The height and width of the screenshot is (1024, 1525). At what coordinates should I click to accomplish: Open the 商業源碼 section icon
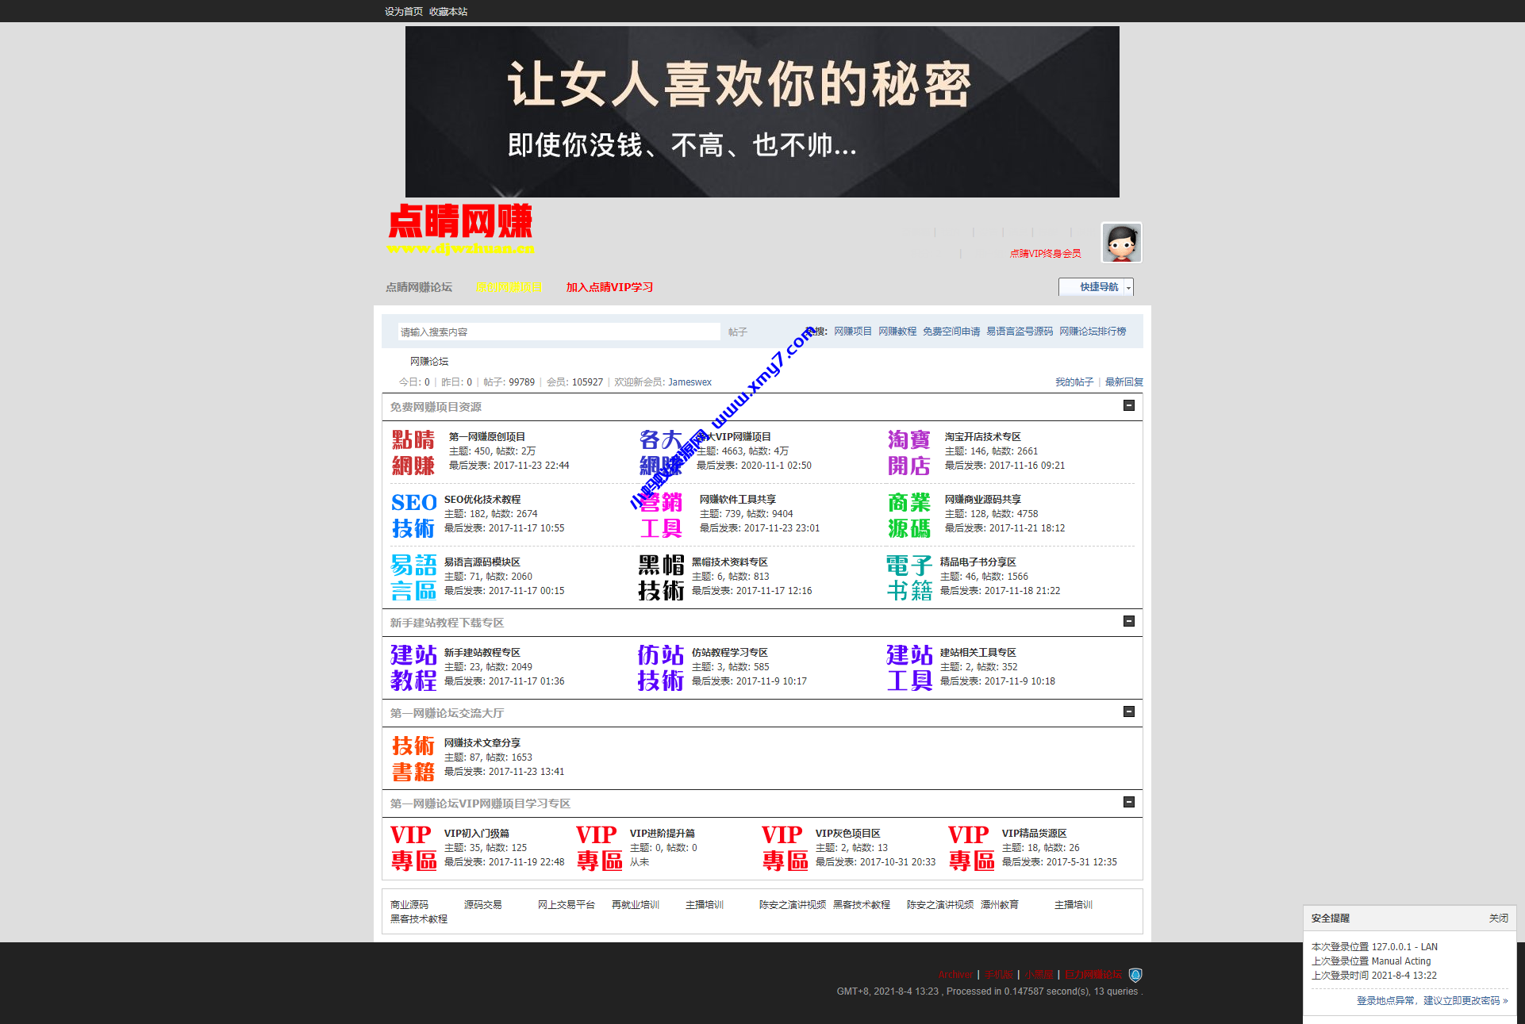pos(908,514)
